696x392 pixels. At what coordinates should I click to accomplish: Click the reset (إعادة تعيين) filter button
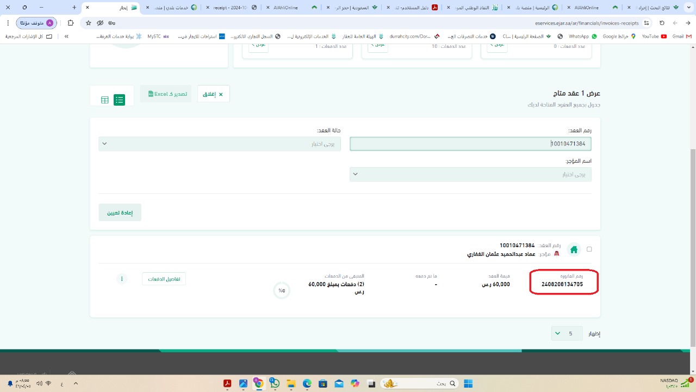(120, 212)
